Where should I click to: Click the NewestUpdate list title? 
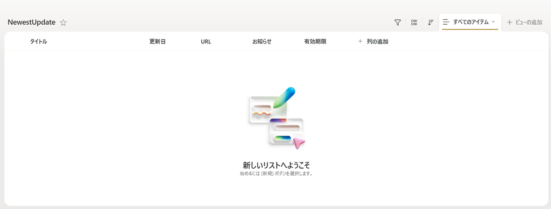click(32, 22)
